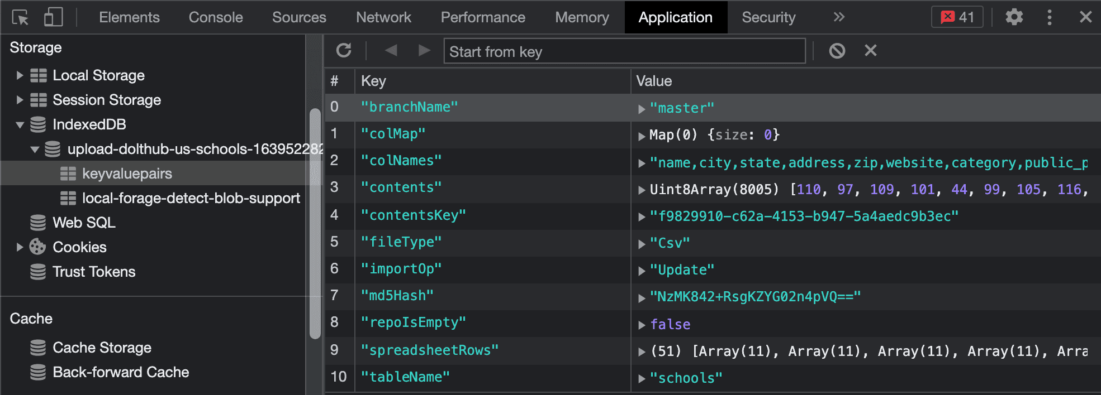Expand the colNames value disclosure triangle
The width and height of the screenshot is (1101, 395).
pos(642,163)
